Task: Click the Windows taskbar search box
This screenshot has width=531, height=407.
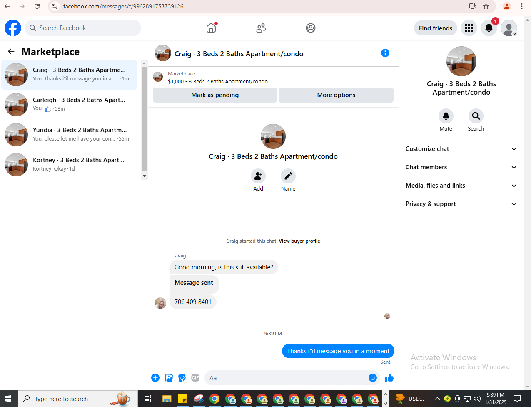Action: (77, 399)
